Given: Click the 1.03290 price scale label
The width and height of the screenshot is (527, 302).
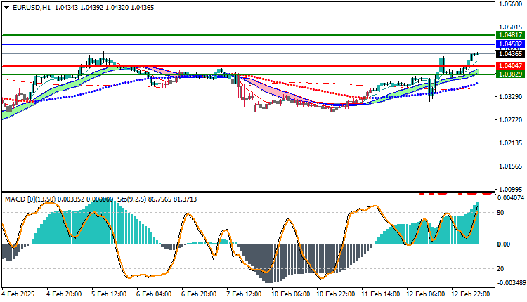Looking at the screenshot, I should [x=511, y=97].
